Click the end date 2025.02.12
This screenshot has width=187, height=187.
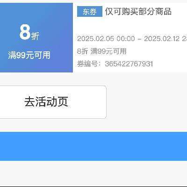click(x=162, y=39)
